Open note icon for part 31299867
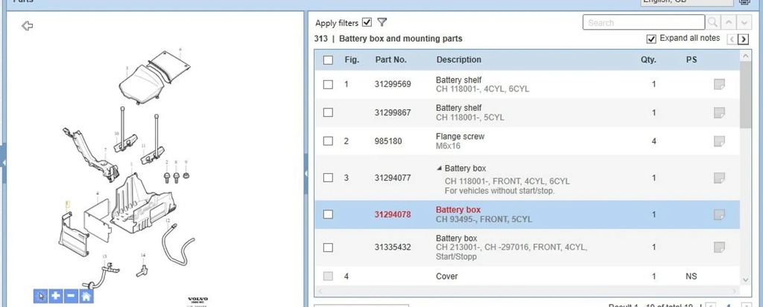 (x=719, y=113)
